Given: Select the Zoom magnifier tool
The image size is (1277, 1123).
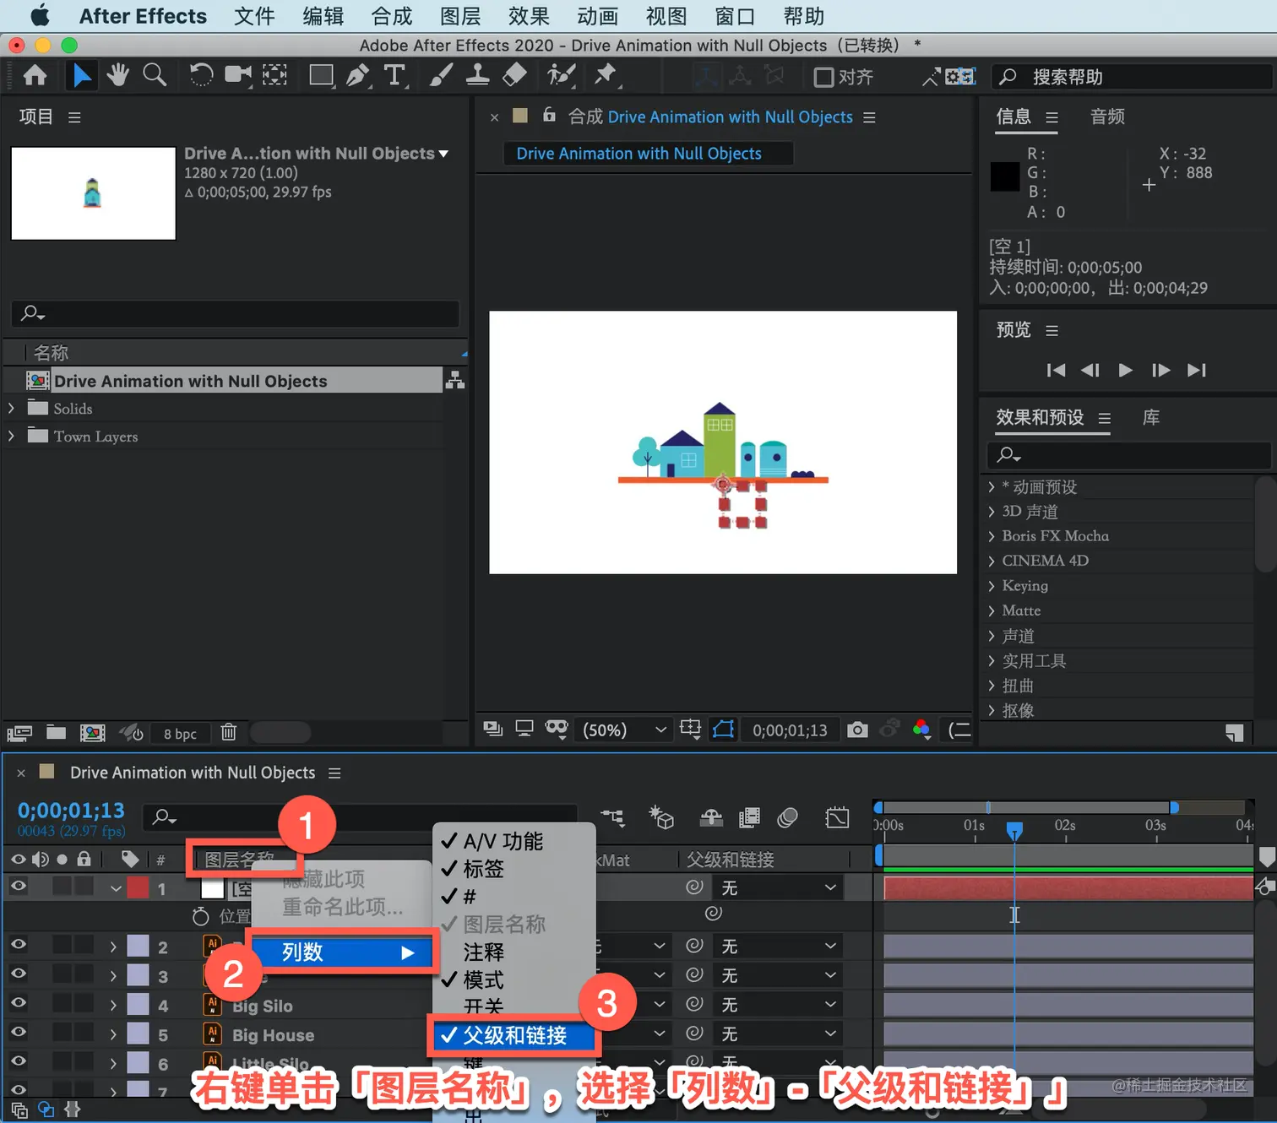Looking at the screenshot, I should click(x=155, y=76).
